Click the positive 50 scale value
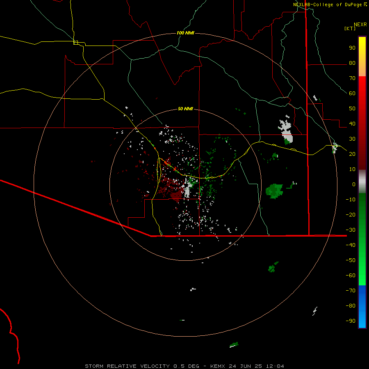Viewport: 369px width, 369px height. coord(352,109)
